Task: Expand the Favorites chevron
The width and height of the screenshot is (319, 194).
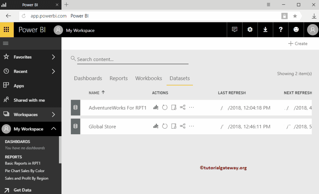Action: click(x=54, y=57)
